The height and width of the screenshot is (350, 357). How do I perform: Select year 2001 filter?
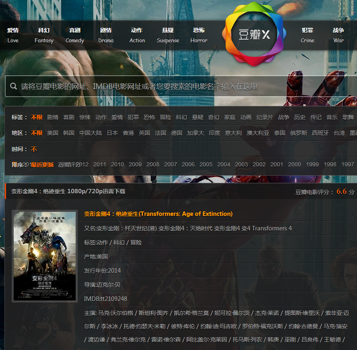(x=277, y=164)
